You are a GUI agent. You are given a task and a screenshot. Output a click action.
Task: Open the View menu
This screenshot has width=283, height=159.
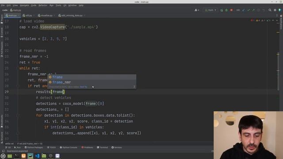coord(15,5)
